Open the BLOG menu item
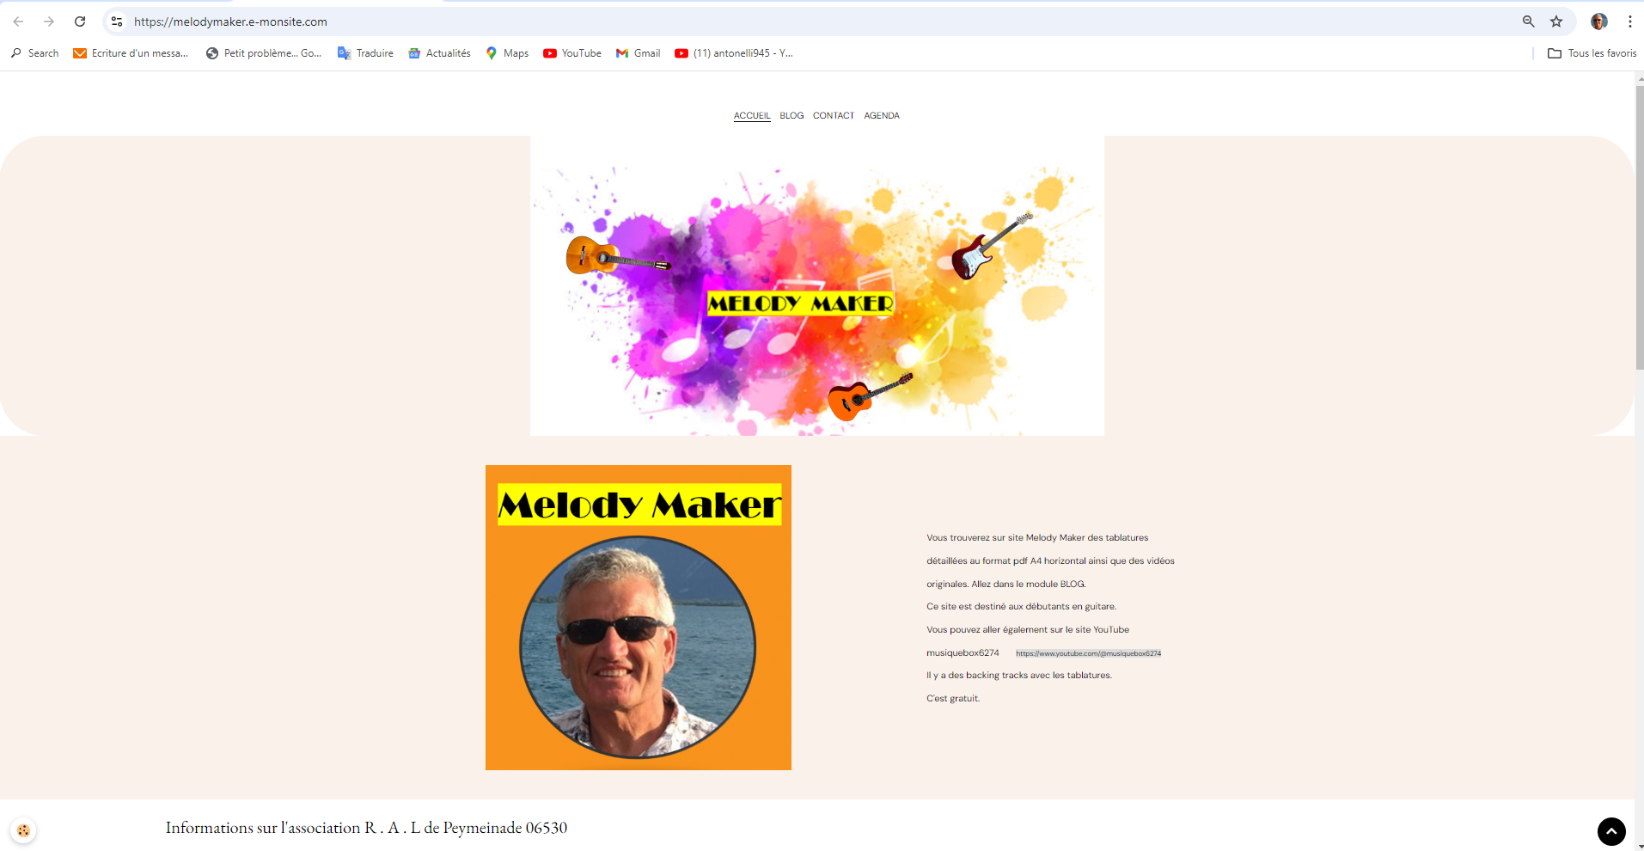The width and height of the screenshot is (1644, 851). [791, 115]
